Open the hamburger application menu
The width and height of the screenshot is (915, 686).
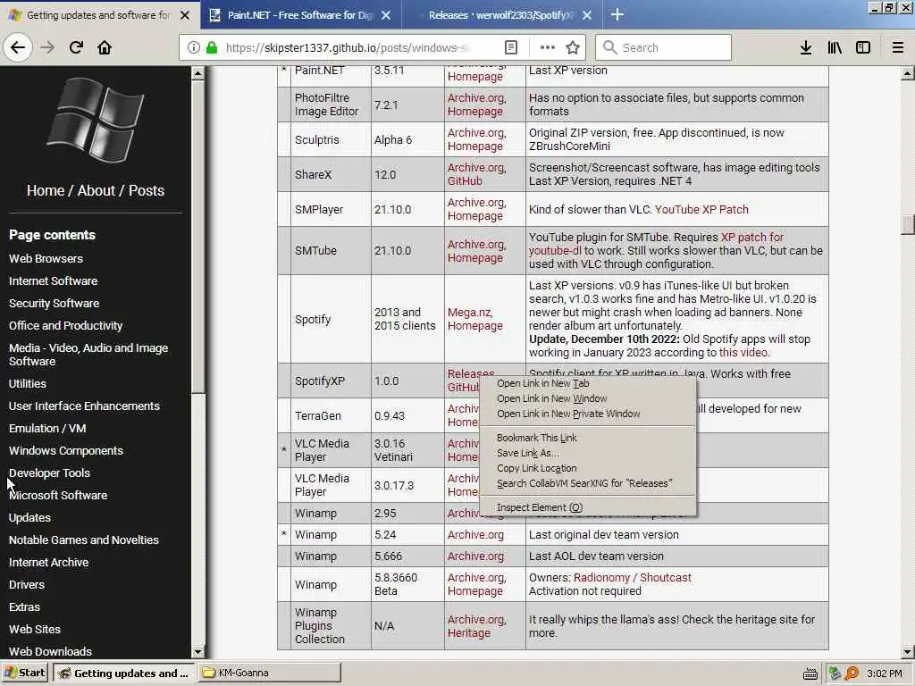[x=898, y=47]
